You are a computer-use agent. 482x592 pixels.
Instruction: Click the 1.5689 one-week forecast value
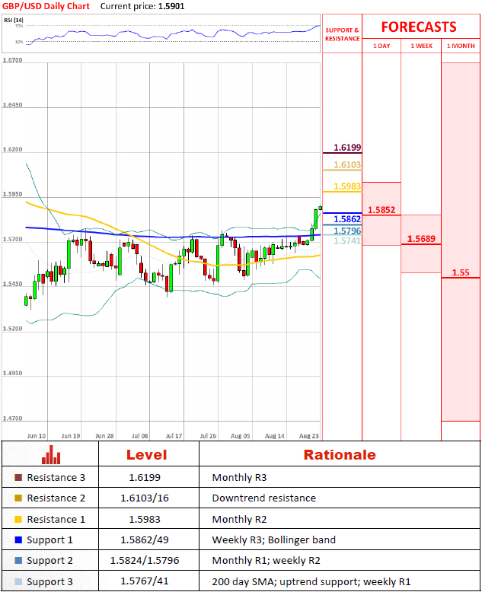[x=421, y=239]
